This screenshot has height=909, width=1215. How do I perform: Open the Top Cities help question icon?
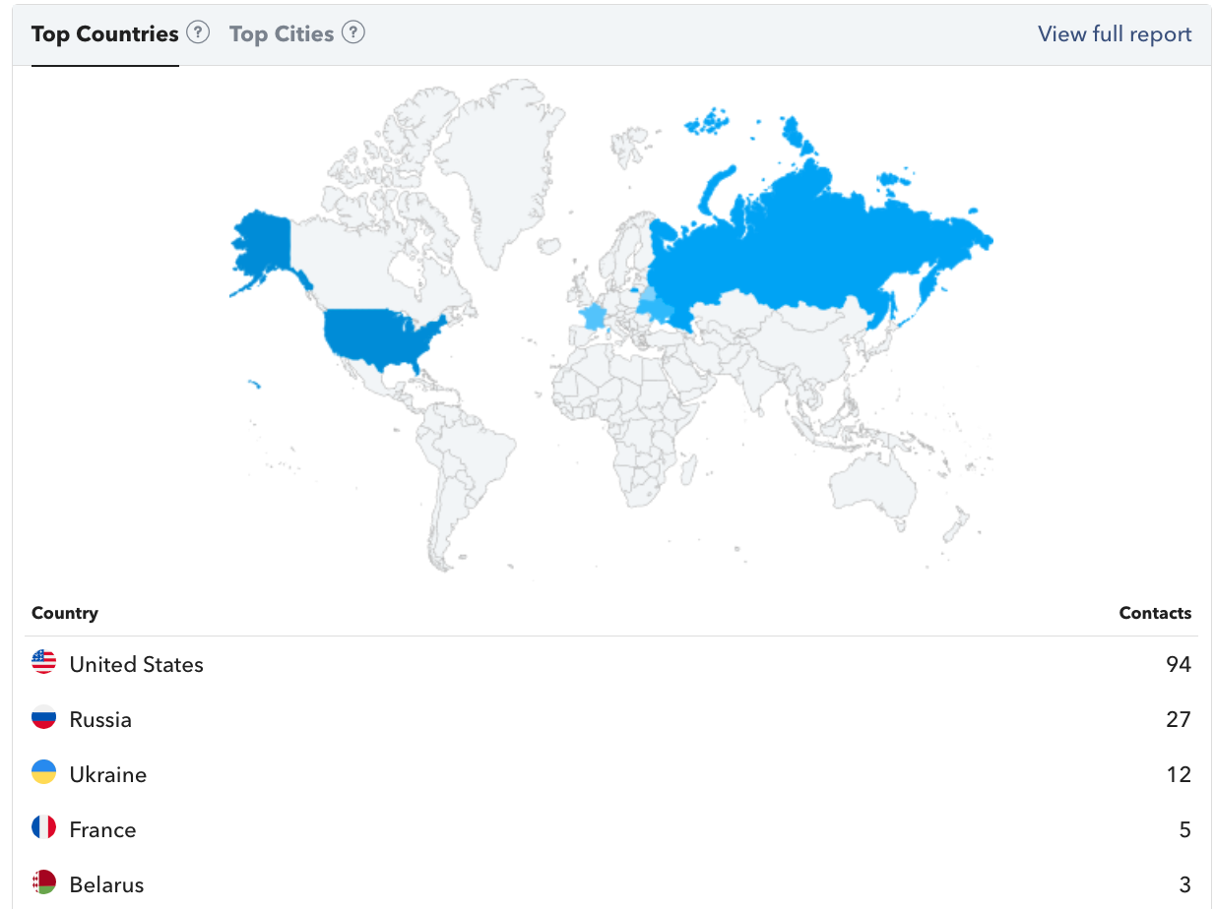(x=353, y=32)
